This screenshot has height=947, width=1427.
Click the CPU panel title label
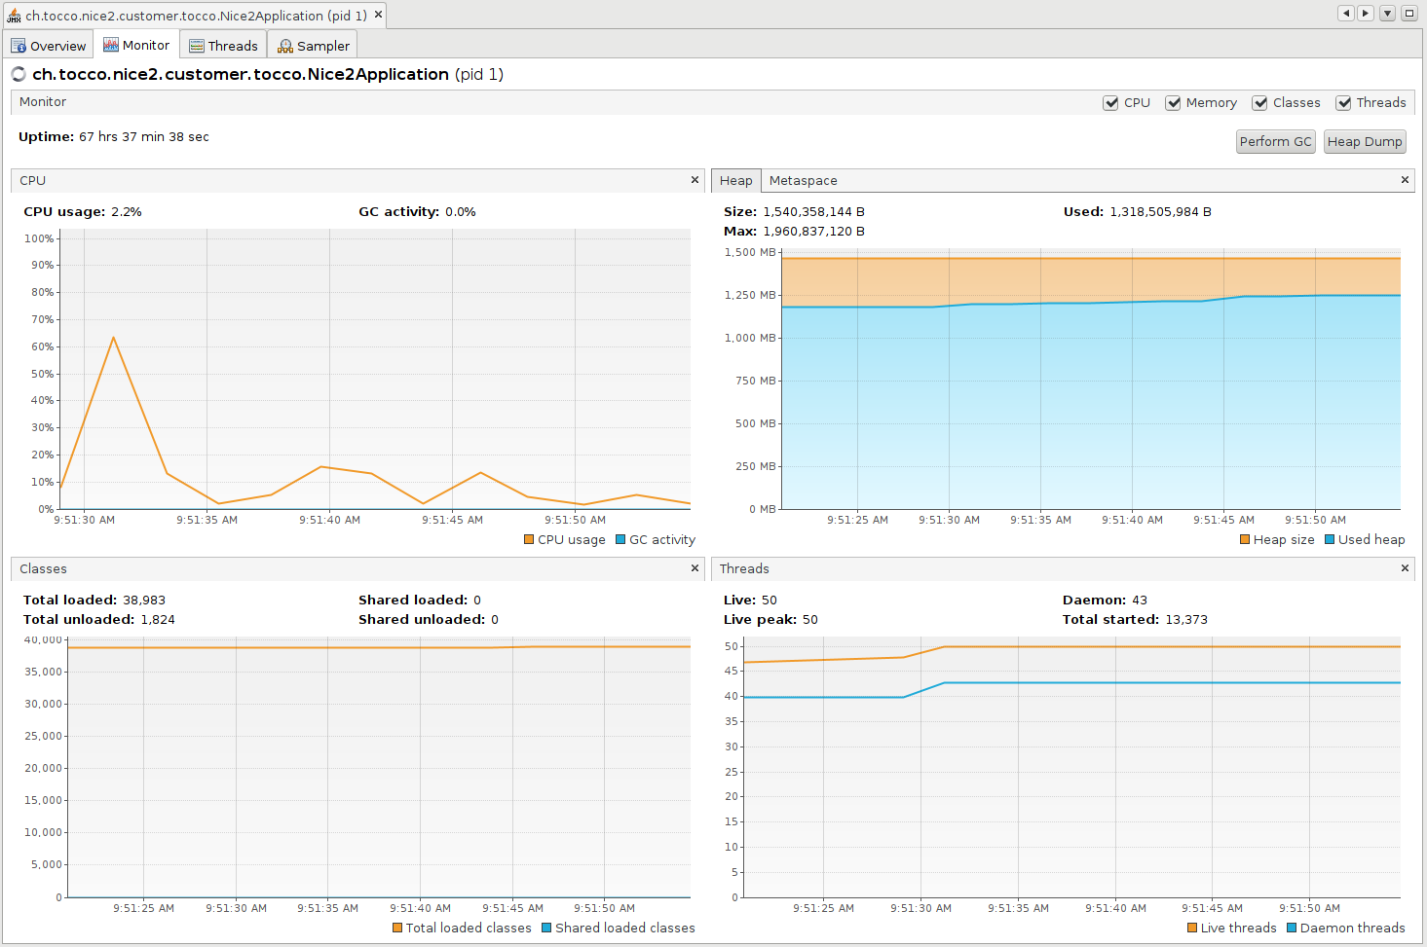point(33,181)
